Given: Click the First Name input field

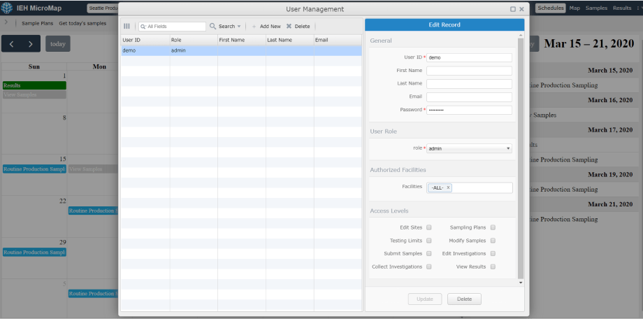Looking at the screenshot, I should pyautogui.click(x=469, y=71).
